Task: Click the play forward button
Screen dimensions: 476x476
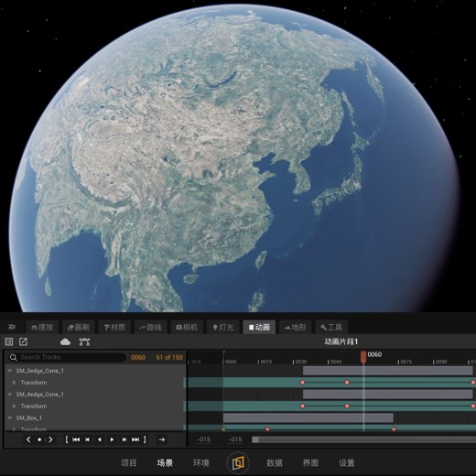Action: [x=112, y=439]
